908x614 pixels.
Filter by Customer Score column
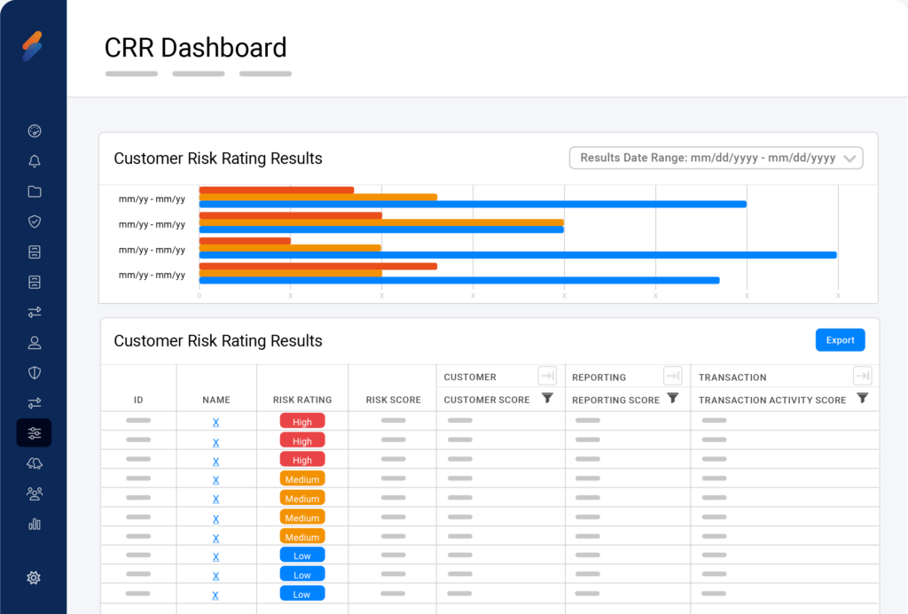pyautogui.click(x=547, y=399)
